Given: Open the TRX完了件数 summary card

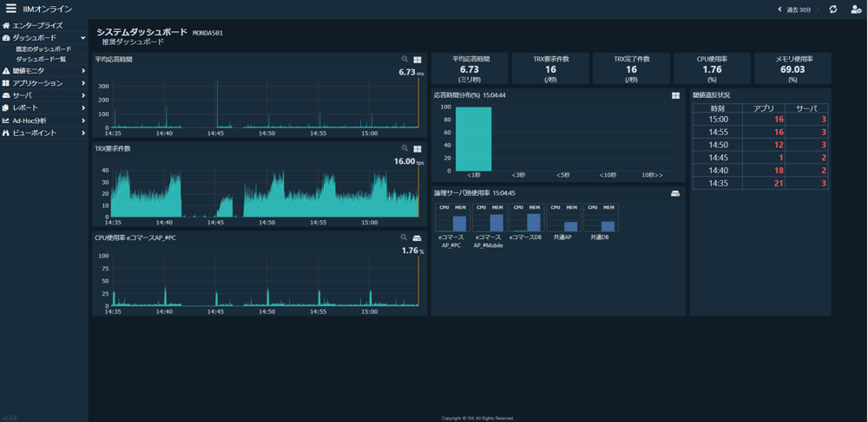Looking at the screenshot, I should click(631, 69).
